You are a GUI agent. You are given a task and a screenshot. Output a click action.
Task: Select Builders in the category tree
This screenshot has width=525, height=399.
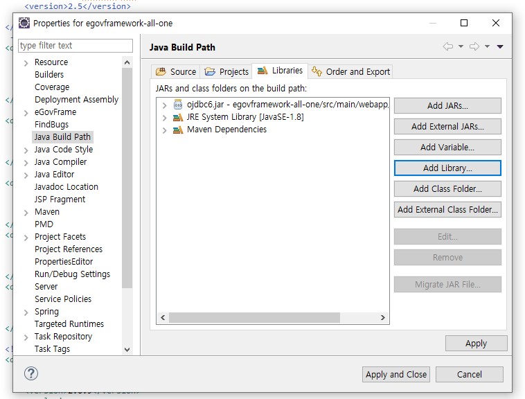49,75
